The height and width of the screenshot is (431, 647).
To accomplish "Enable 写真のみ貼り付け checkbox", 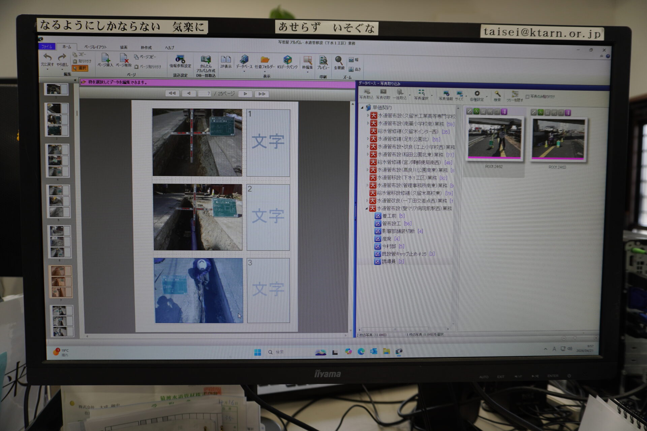I will click(528, 97).
